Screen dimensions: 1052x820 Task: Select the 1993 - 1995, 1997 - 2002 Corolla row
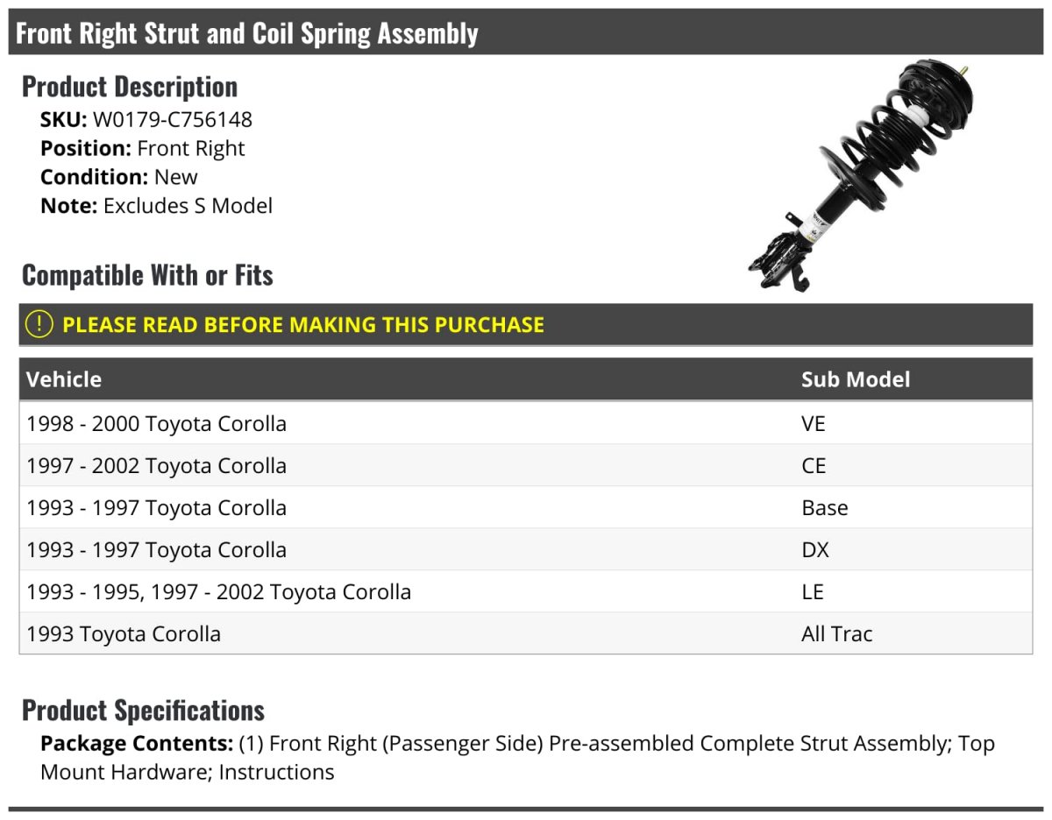pyautogui.click(x=219, y=592)
